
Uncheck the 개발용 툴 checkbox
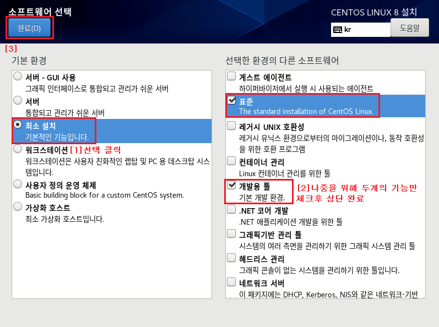(x=231, y=185)
